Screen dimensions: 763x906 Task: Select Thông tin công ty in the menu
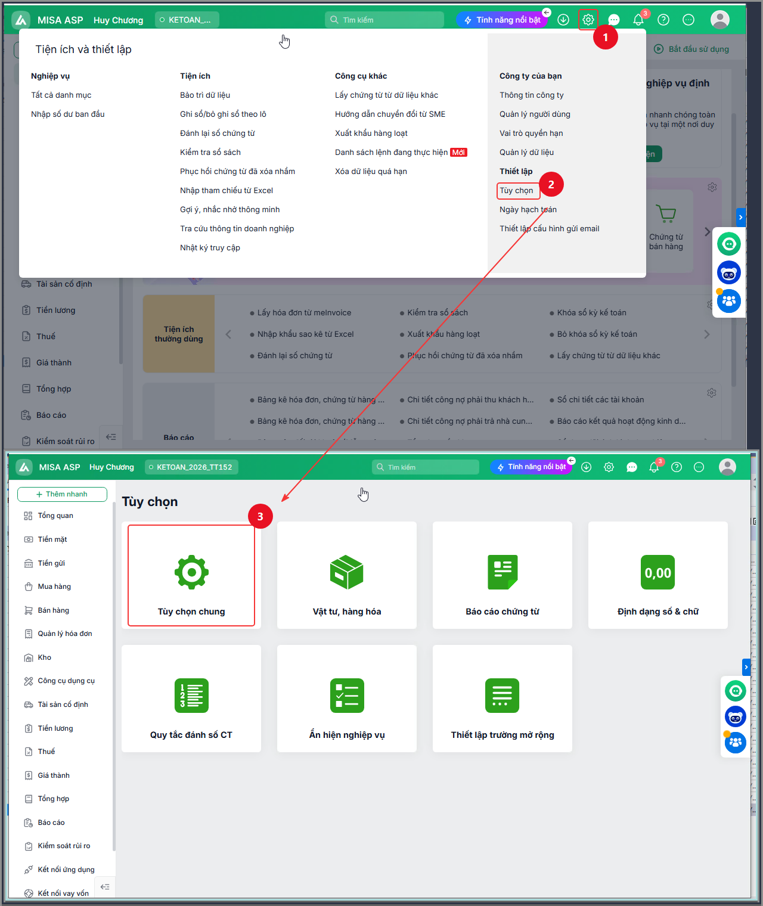click(531, 95)
